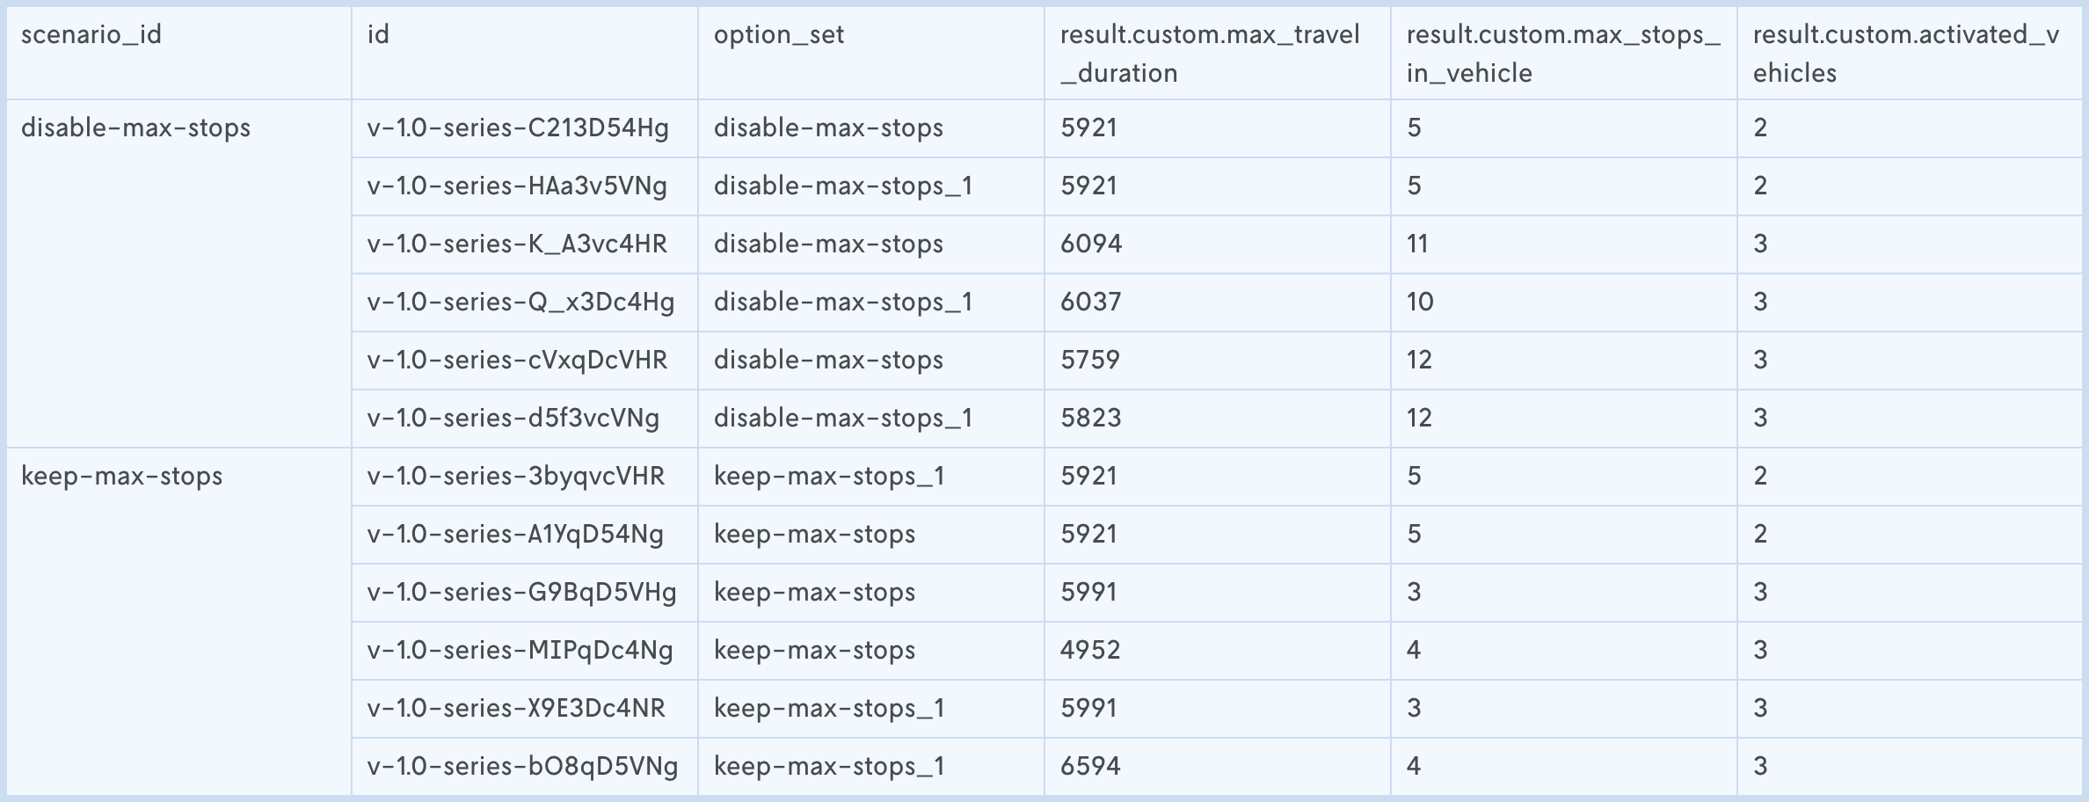
Task: Click travel duration value 6037
Action: click(x=1091, y=303)
